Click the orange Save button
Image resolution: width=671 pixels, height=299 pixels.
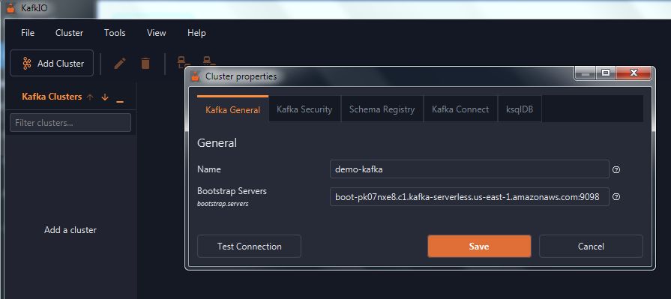(x=479, y=247)
